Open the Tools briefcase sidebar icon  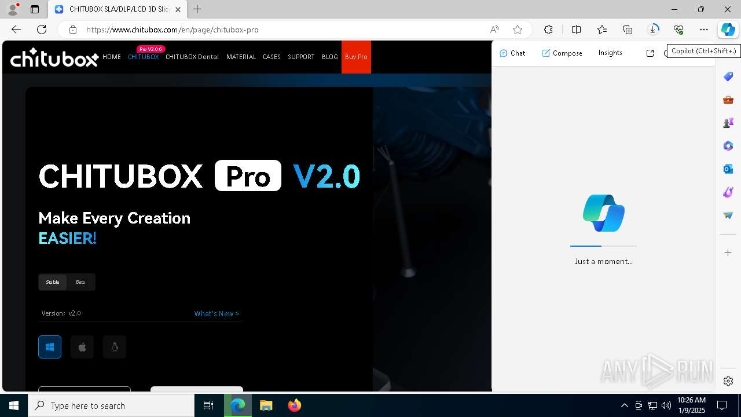coord(728,100)
